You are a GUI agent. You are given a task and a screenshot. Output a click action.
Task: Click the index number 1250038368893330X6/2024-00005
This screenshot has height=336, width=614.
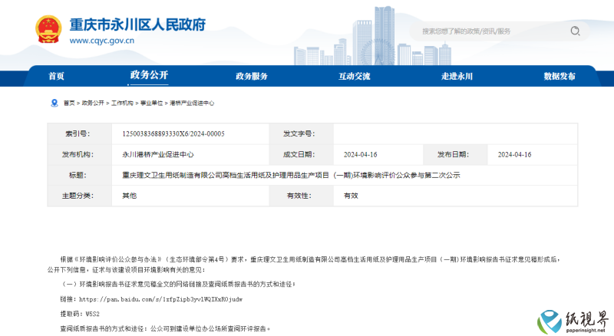click(x=173, y=134)
